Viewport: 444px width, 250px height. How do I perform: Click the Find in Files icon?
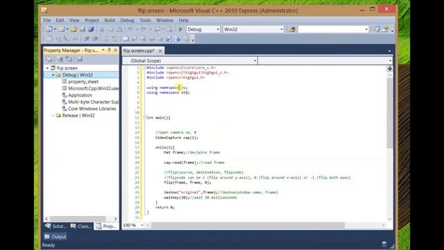pyautogui.click(x=292, y=29)
